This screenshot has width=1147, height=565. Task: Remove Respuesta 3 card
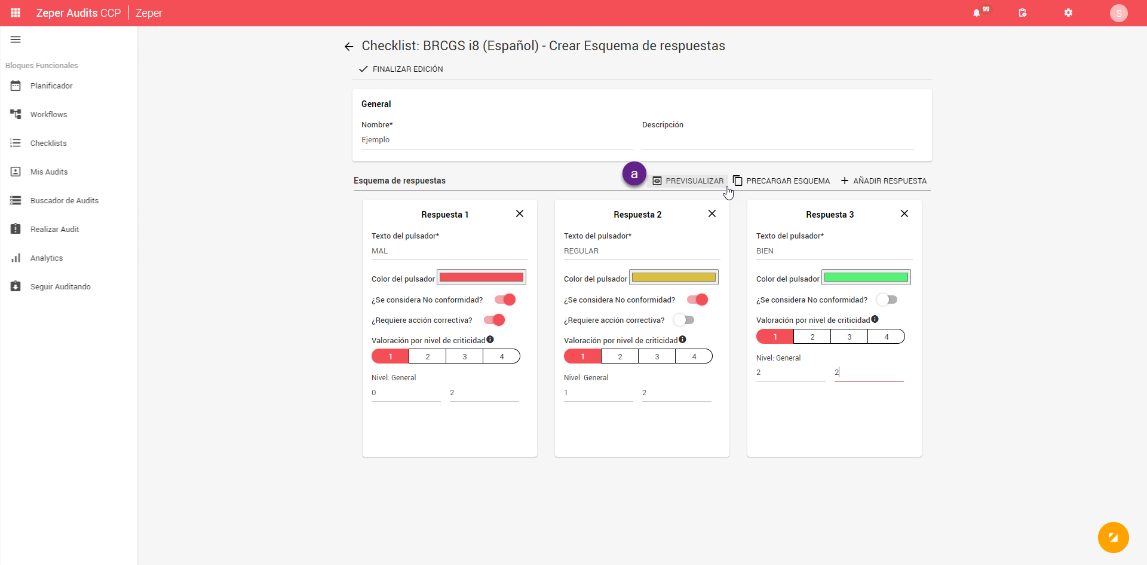(904, 213)
